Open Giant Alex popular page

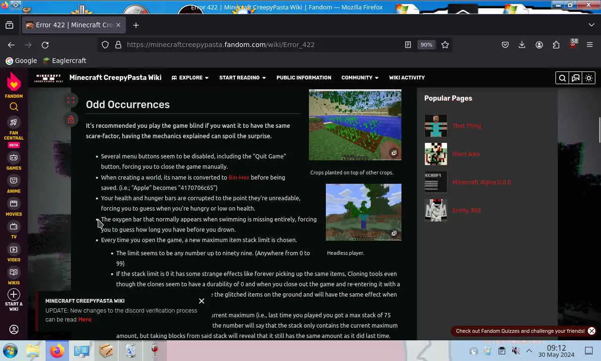tap(466, 154)
